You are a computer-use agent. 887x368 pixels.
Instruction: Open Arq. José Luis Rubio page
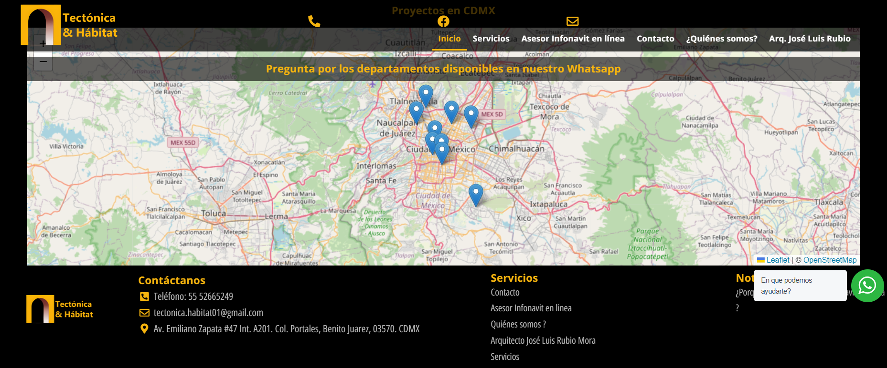point(810,39)
